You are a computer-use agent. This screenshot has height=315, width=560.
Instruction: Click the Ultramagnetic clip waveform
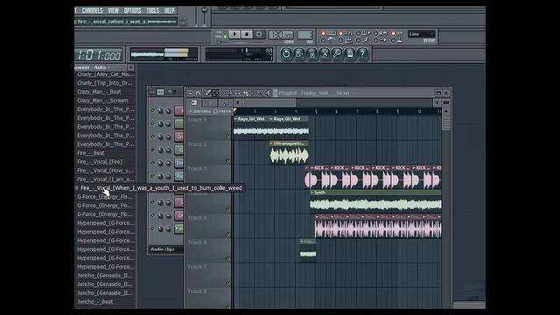(289, 156)
